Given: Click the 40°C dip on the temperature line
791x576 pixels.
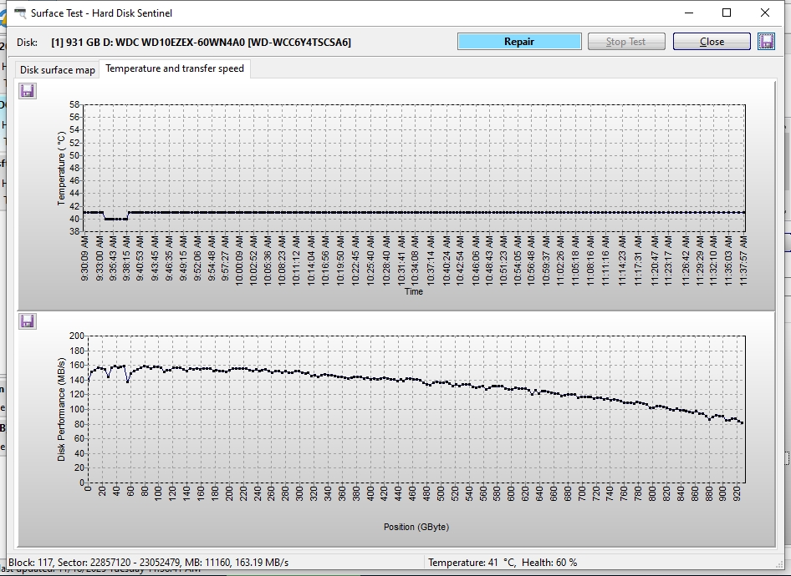Looking at the screenshot, I should point(115,219).
